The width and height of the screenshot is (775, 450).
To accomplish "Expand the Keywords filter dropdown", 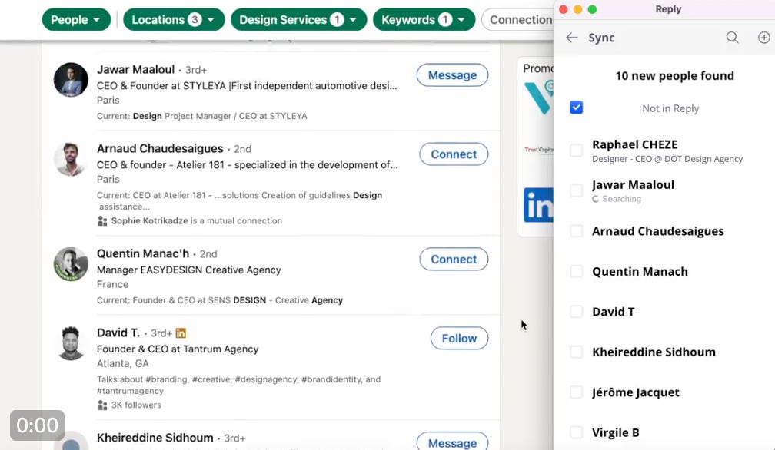I will [424, 20].
